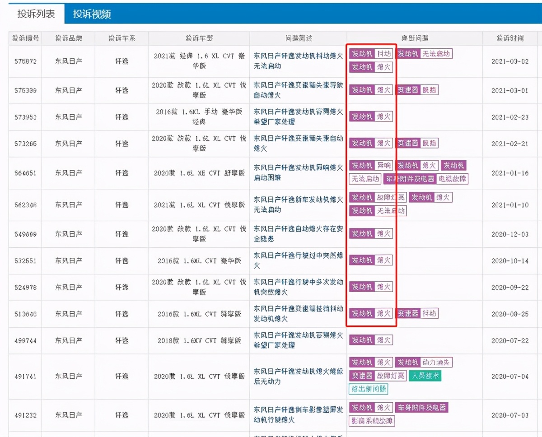The image size is (542, 437).
Task: Select complaint number 491741
Action: click(x=25, y=377)
